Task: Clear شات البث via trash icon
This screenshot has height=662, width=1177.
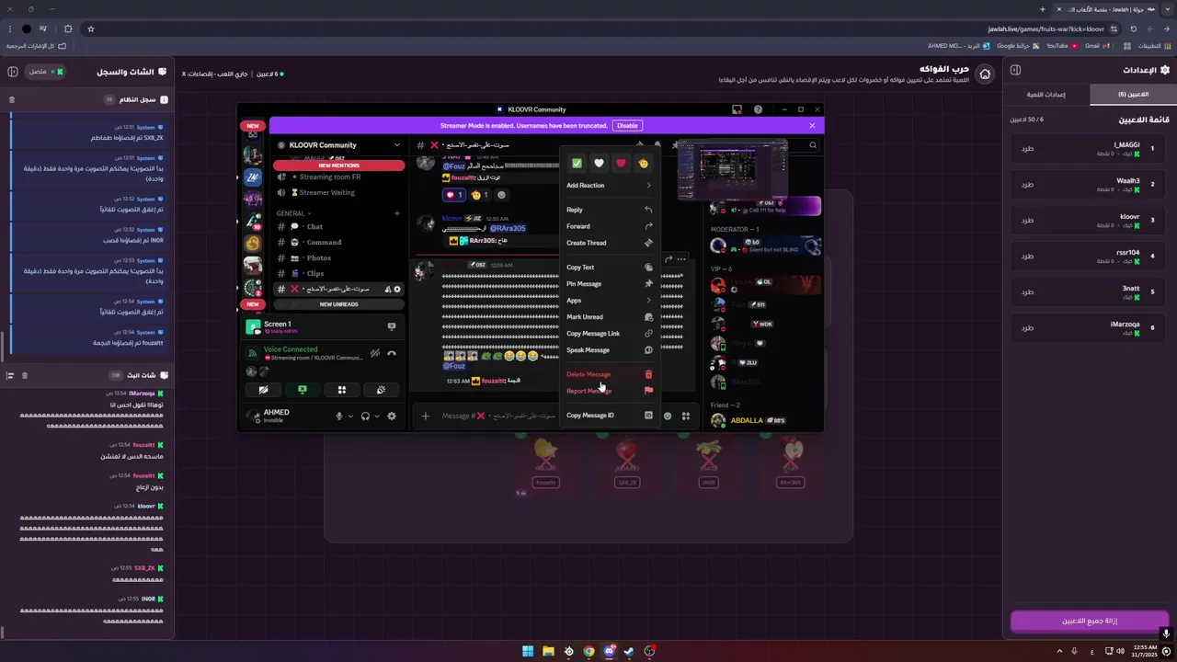Action: pos(25,375)
